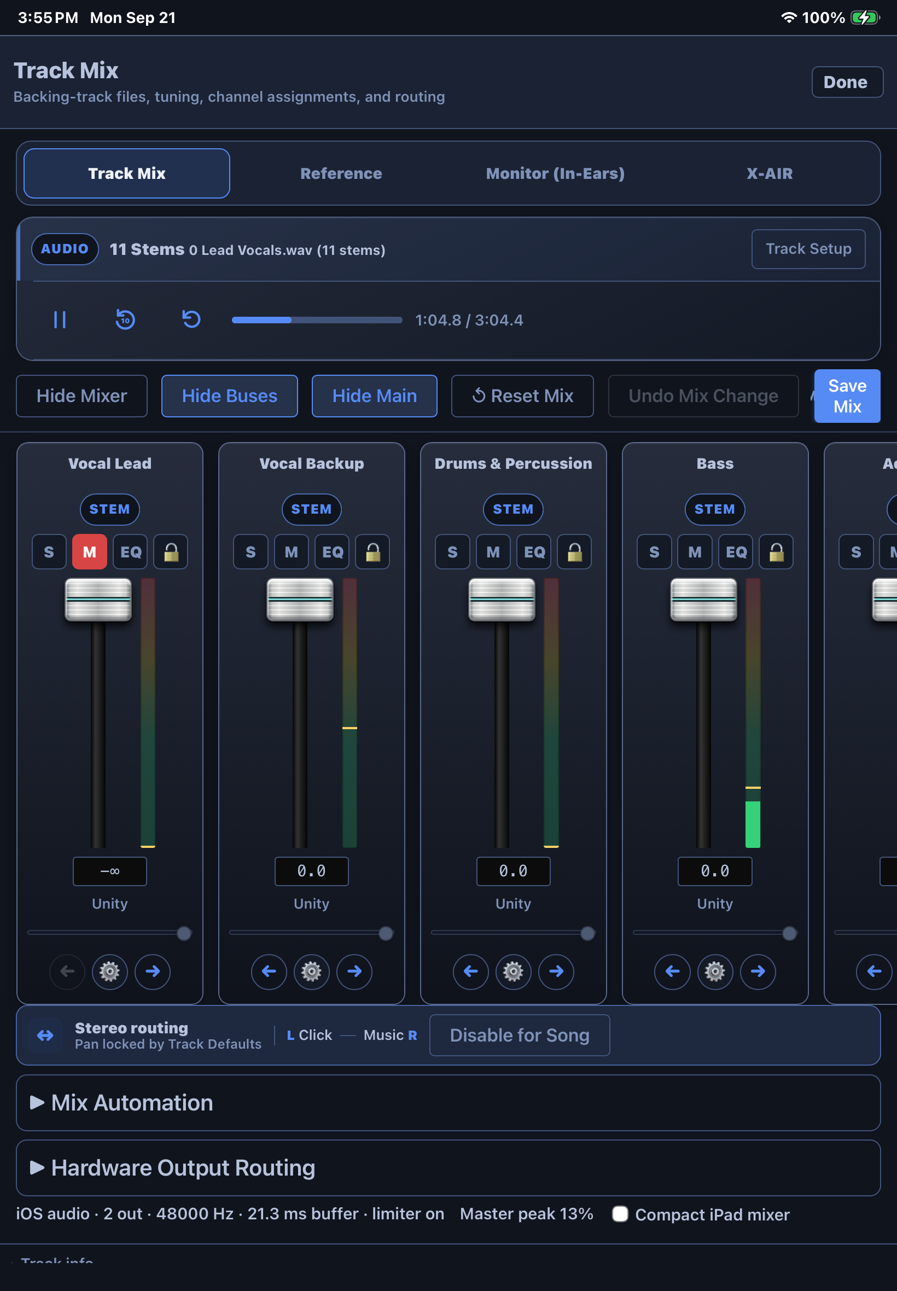This screenshot has width=897, height=1291.
Task: Seek in the playback progress bar
Action: 317,320
